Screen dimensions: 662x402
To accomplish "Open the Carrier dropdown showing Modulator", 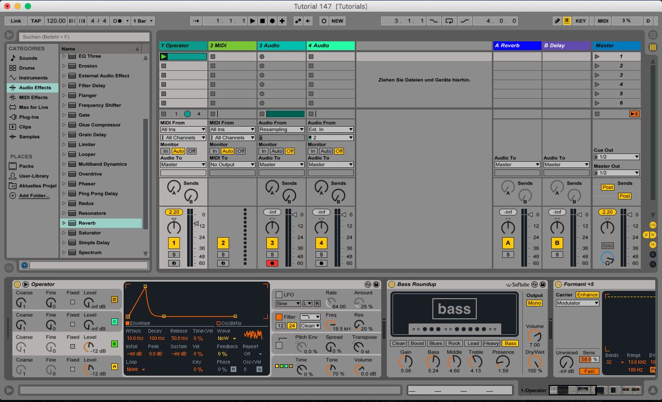I will [x=577, y=303].
